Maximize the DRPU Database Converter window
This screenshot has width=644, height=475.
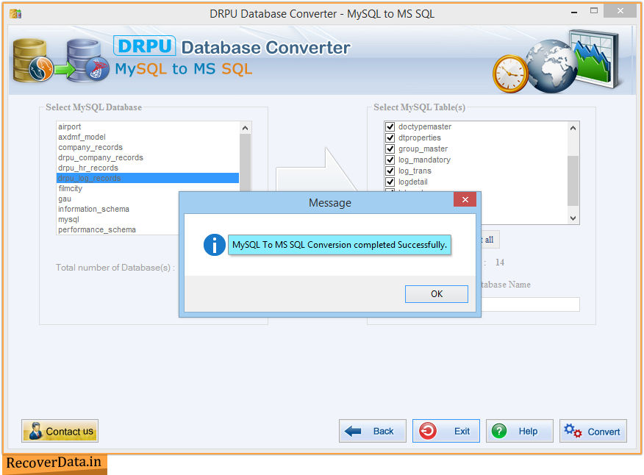(x=593, y=11)
